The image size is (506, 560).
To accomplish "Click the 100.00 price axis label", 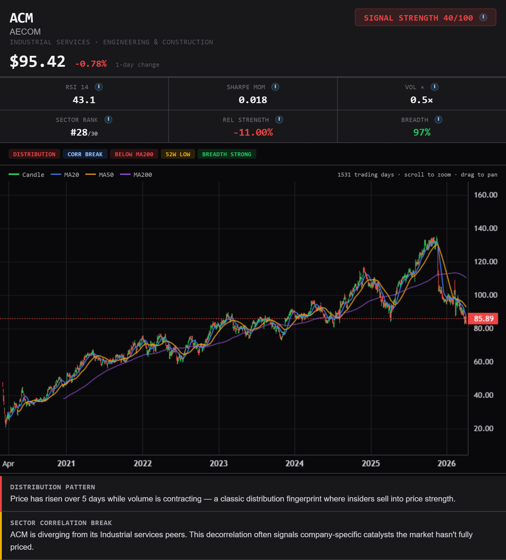I will [x=485, y=295].
